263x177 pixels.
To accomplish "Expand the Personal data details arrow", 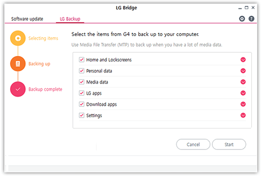I will pyautogui.click(x=243, y=71).
